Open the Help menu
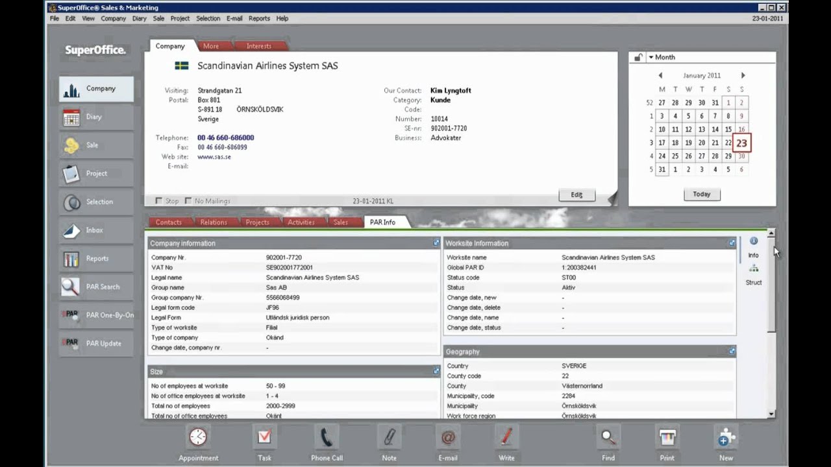This screenshot has width=831, height=467. pos(282,18)
